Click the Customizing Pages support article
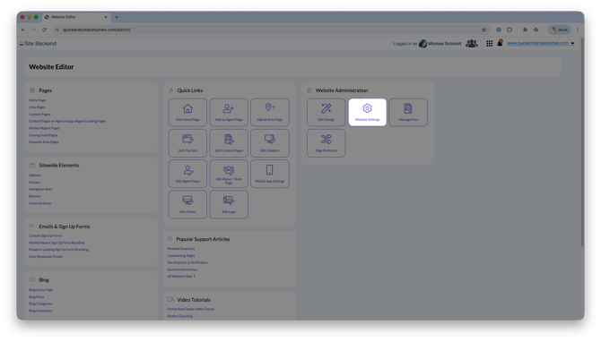 [181, 255]
